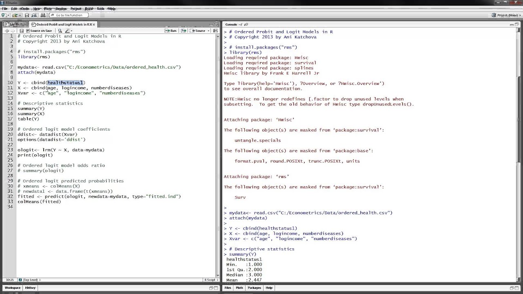Click the cursor position indicator 10:25

point(10,280)
